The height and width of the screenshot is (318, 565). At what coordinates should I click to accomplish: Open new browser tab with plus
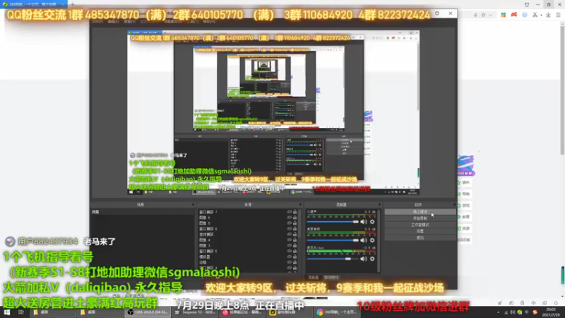click(x=72, y=4)
